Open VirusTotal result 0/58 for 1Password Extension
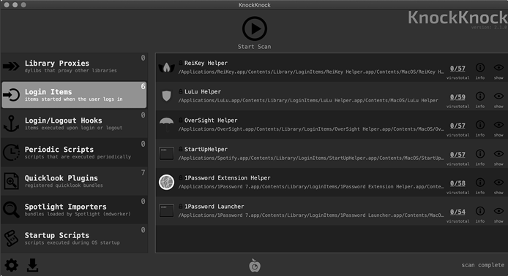The width and height of the screenshot is (508, 276). tap(457, 183)
